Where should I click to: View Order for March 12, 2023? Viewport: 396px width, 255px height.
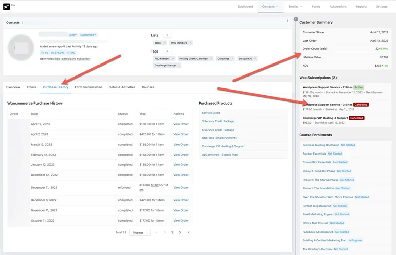181,145
